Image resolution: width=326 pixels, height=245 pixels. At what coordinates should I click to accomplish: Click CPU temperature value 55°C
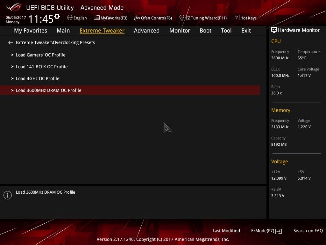coord(302,58)
